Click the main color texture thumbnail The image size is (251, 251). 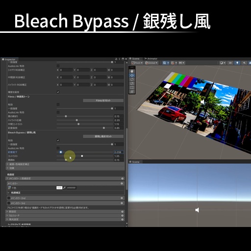pyautogui.click(x=9, y=188)
